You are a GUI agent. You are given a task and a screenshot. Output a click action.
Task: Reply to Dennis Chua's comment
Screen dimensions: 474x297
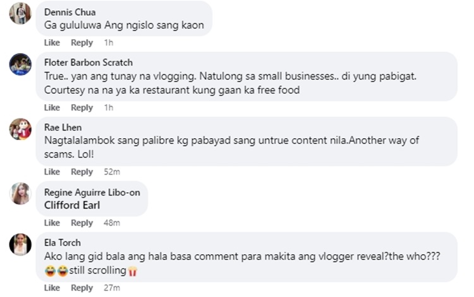(82, 43)
